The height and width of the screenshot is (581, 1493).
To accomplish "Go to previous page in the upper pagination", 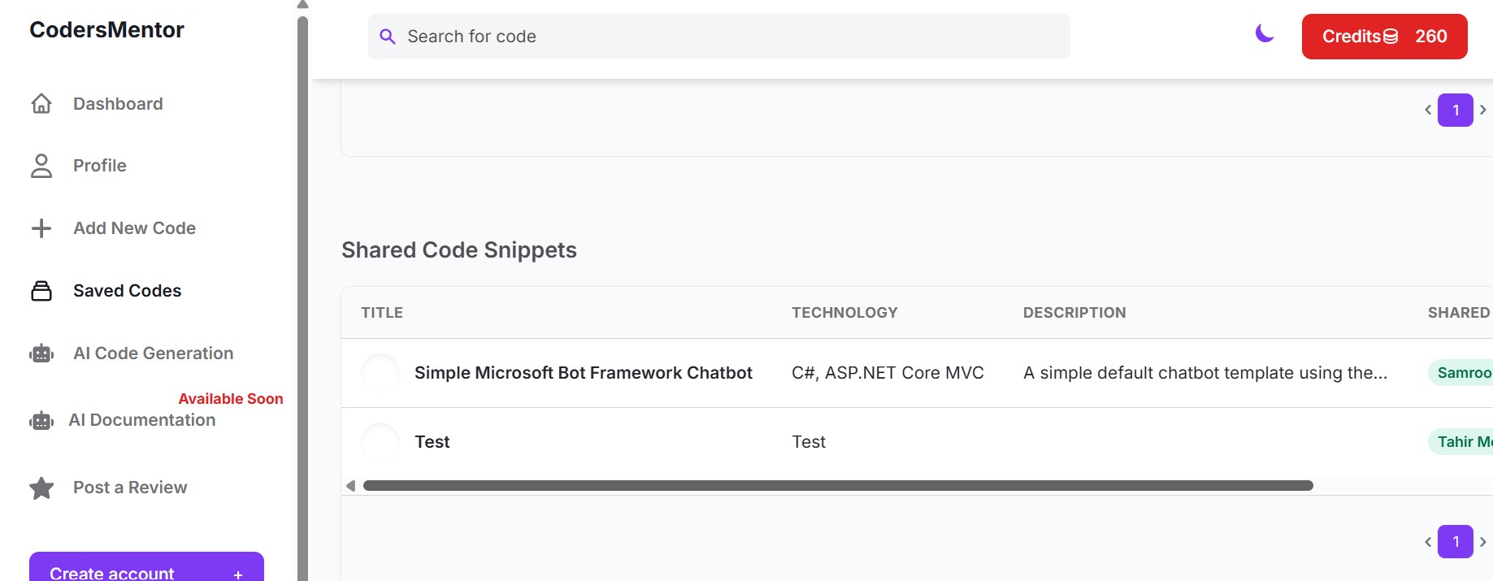I will (x=1428, y=110).
